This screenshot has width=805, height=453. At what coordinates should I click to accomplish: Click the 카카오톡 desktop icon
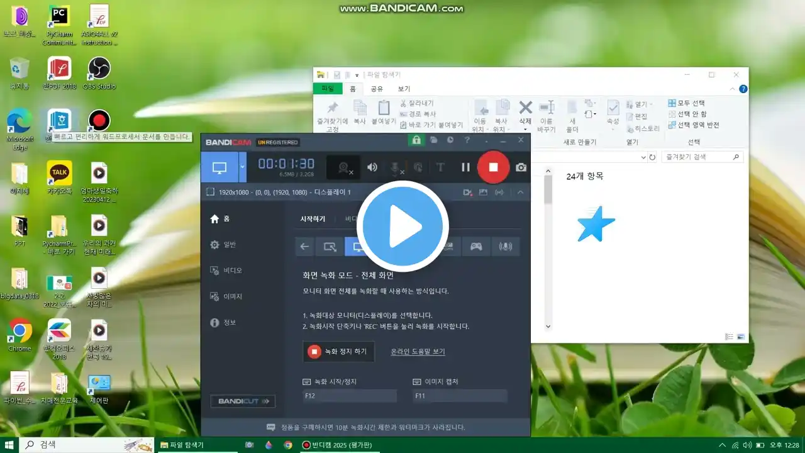[x=59, y=178]
